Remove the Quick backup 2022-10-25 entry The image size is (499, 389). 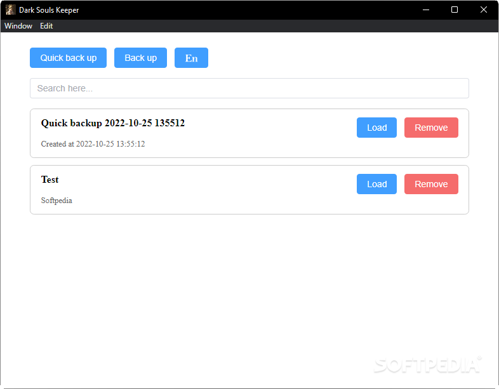[431, 128]
